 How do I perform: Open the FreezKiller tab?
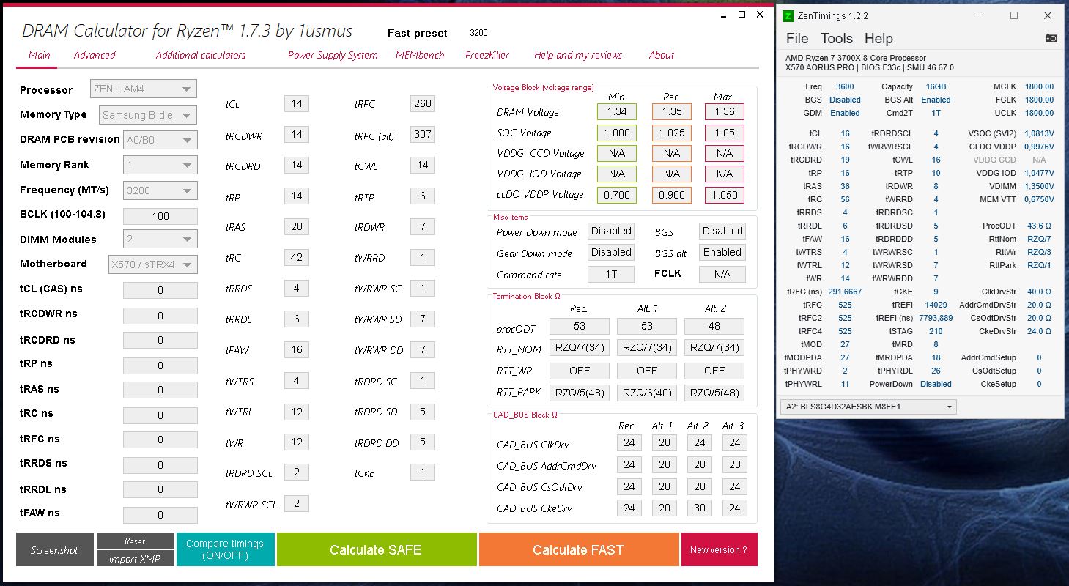tap(487, 55)
